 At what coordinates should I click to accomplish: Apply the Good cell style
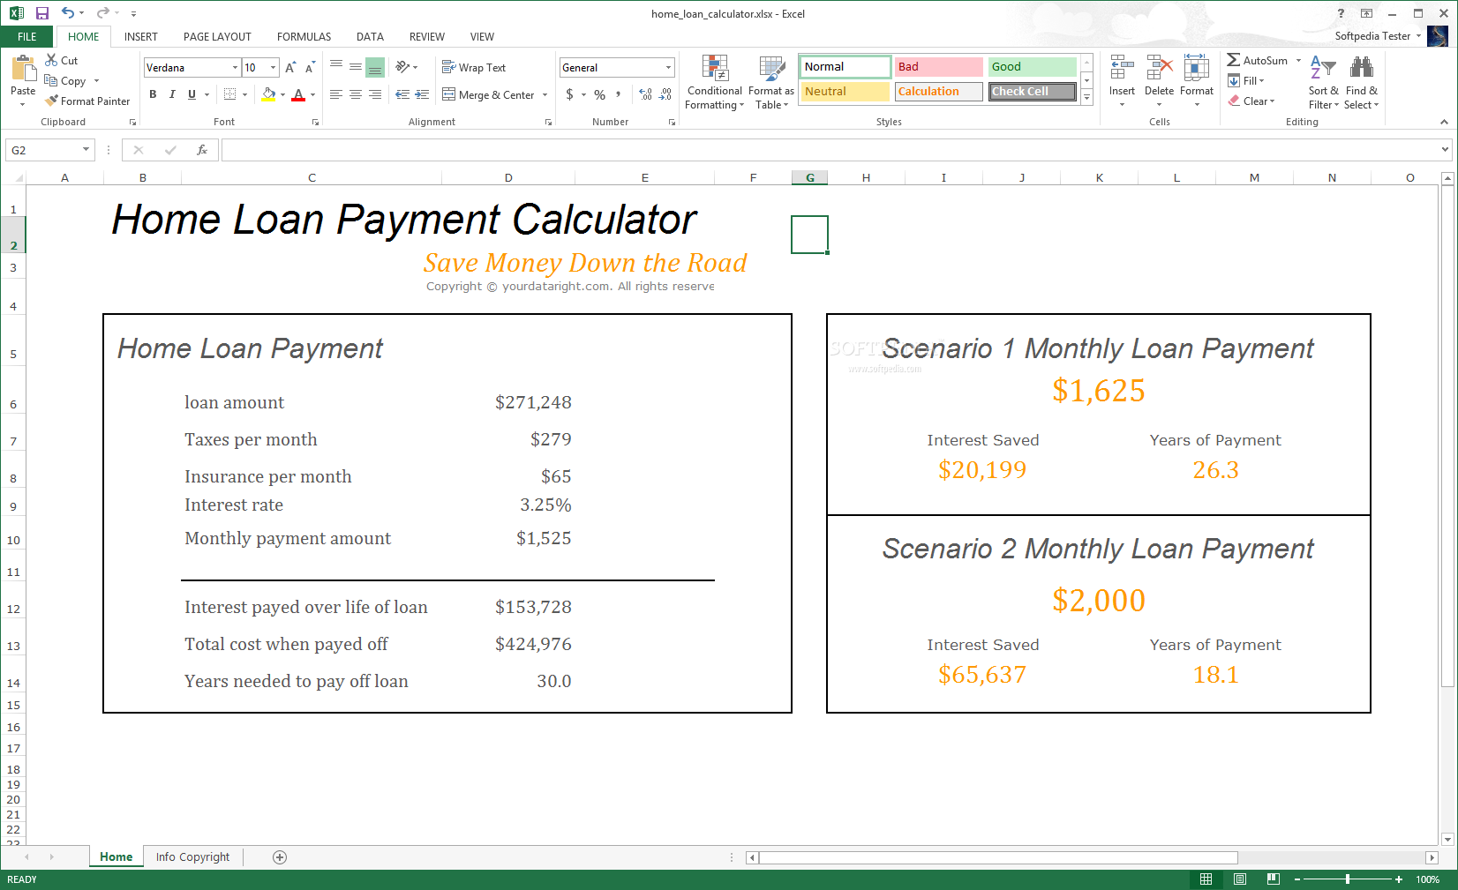[1032, 67]
